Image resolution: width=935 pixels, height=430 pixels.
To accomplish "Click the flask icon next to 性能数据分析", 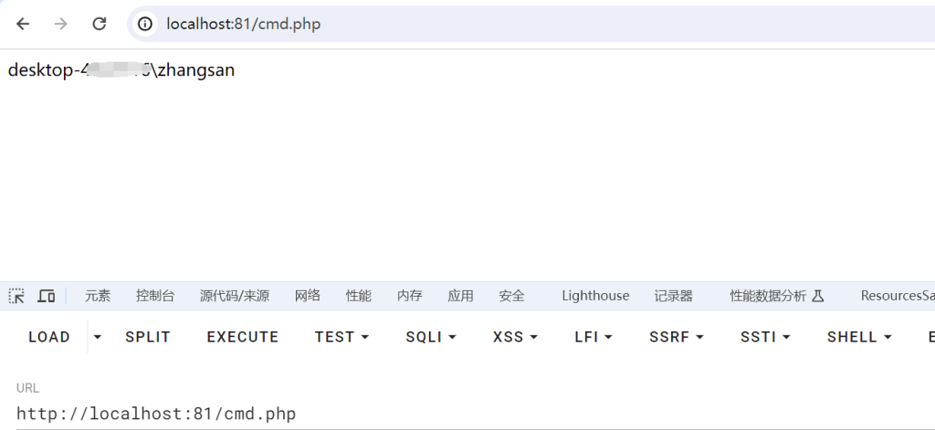I will 818,296.
